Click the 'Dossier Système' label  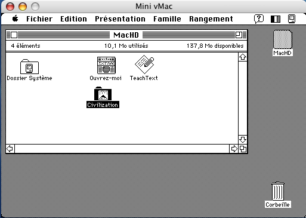[29, 78]
